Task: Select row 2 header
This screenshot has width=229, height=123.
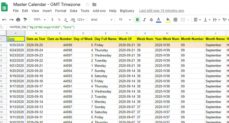Action: point(3,45)
